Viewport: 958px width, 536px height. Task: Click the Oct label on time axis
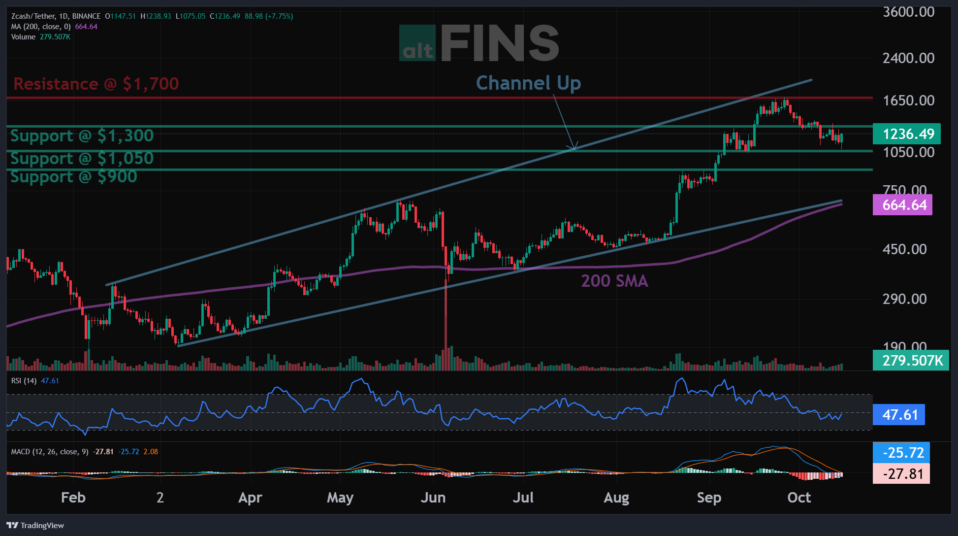[x=799, y=498]
